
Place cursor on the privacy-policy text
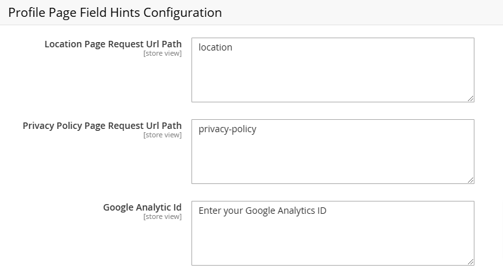pos(227,130)
